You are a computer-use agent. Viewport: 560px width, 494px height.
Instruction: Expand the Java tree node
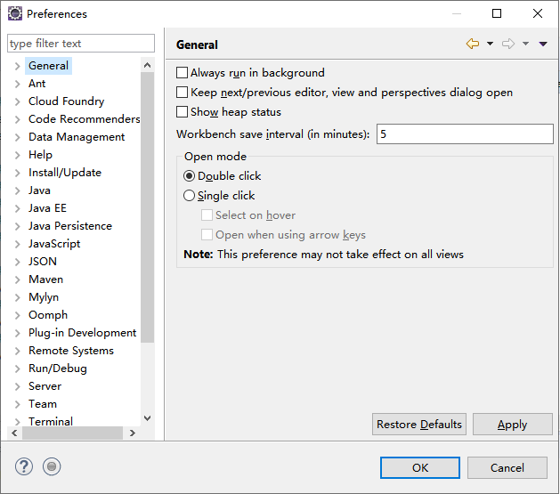tap(18, 190)
